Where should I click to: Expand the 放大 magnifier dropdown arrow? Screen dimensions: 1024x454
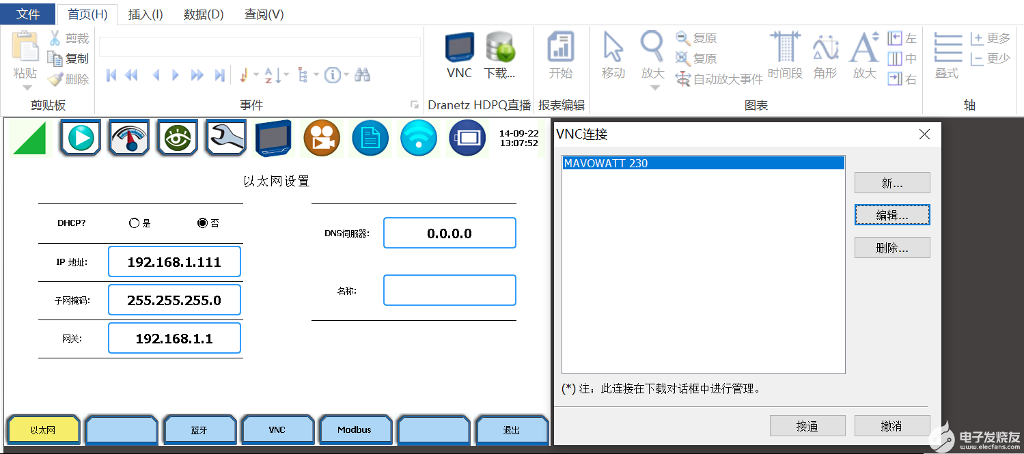tap(654, 87)
